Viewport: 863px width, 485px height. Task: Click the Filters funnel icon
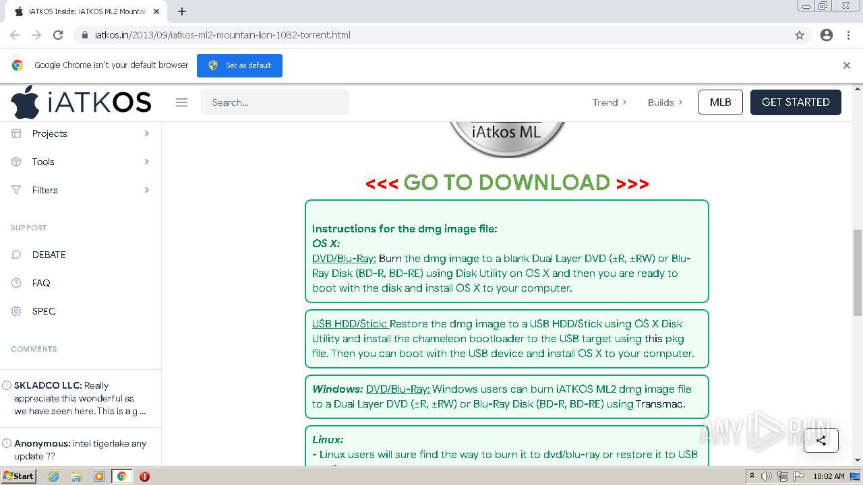(x=17, y=190)
